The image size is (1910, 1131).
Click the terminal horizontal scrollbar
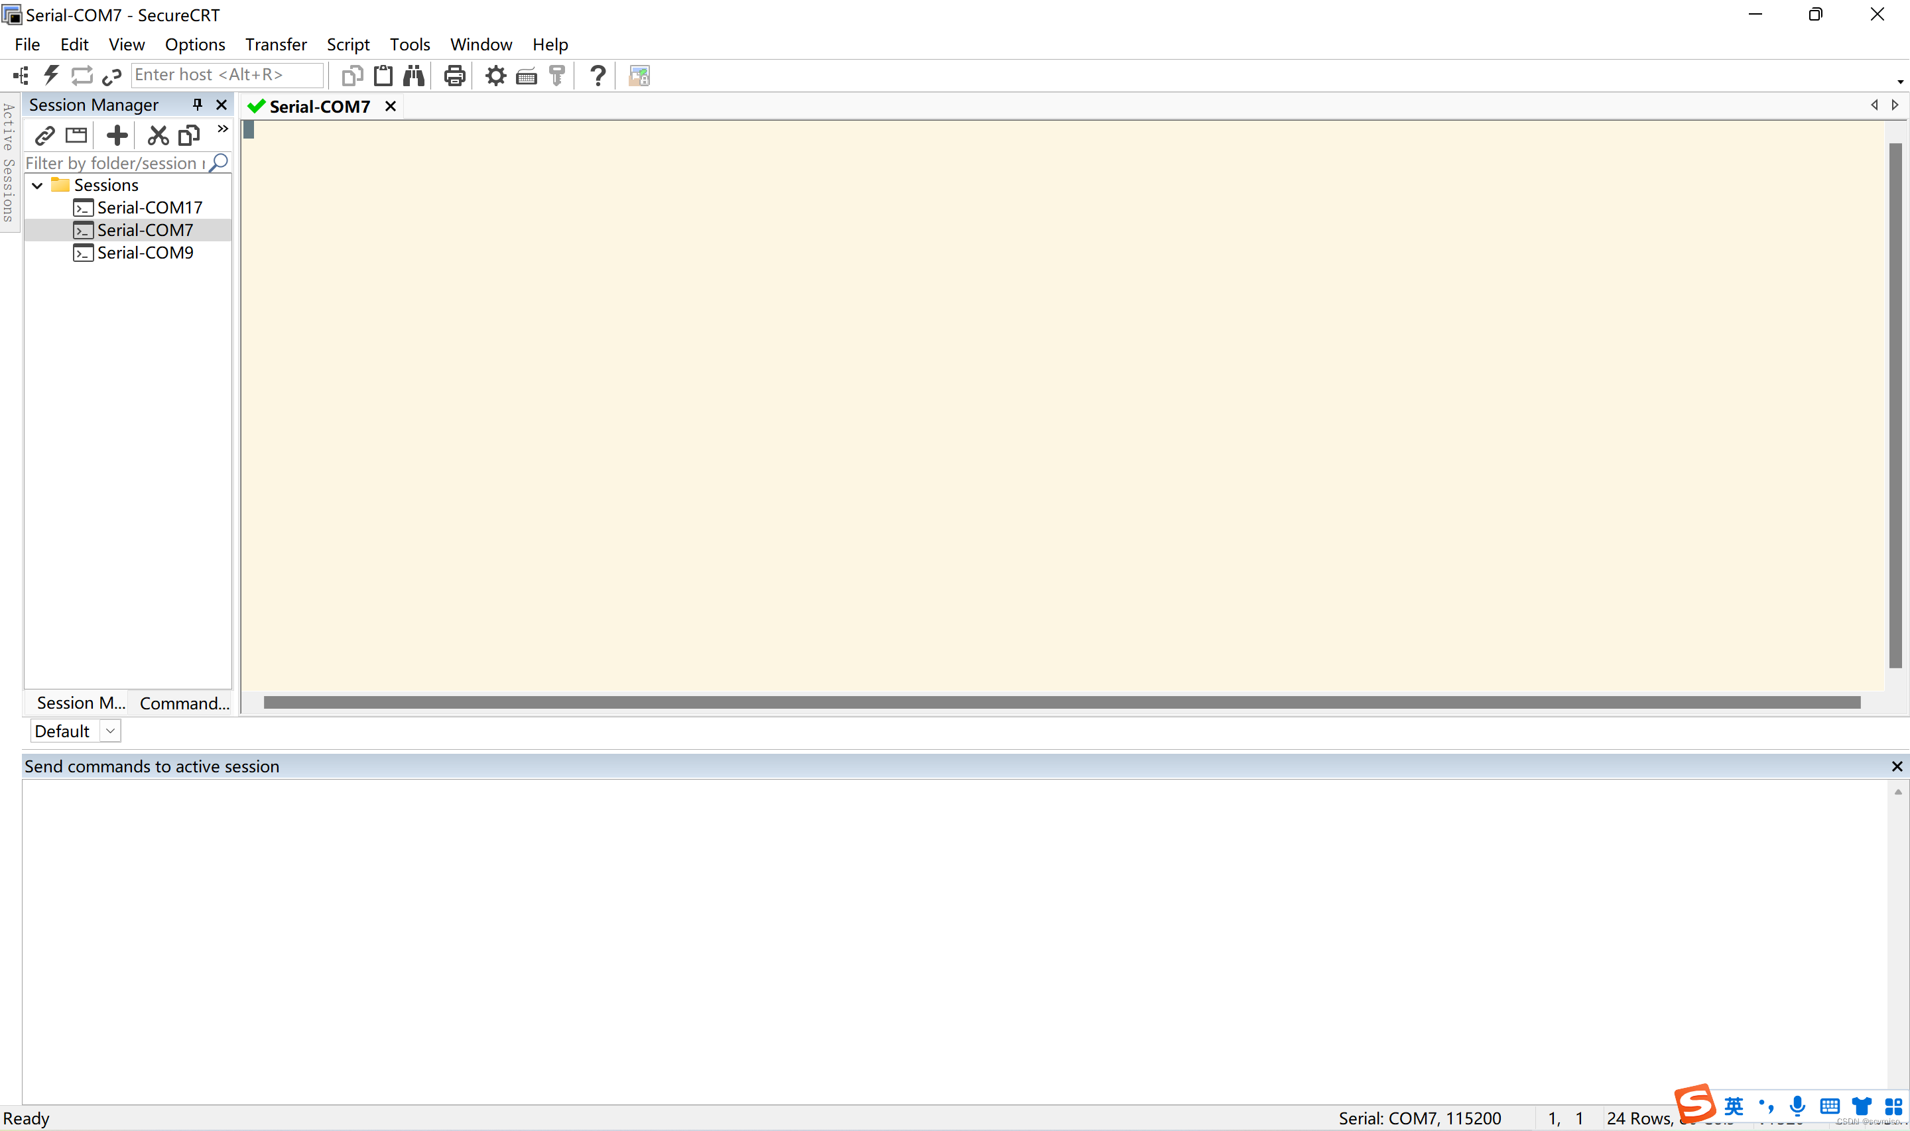pos(1061,702)
